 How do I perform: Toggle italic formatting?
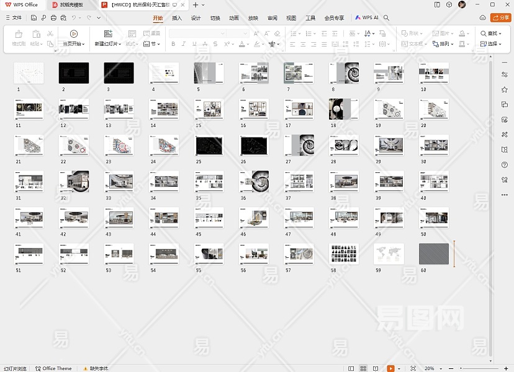click(184, 44)
